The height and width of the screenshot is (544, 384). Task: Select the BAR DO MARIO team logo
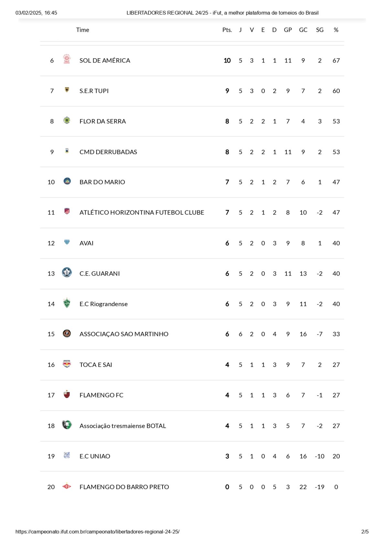click(x=67, y=181)
